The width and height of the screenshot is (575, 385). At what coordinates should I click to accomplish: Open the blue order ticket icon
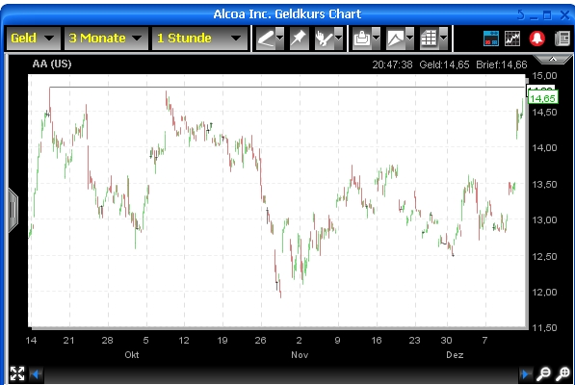point(491,38)
